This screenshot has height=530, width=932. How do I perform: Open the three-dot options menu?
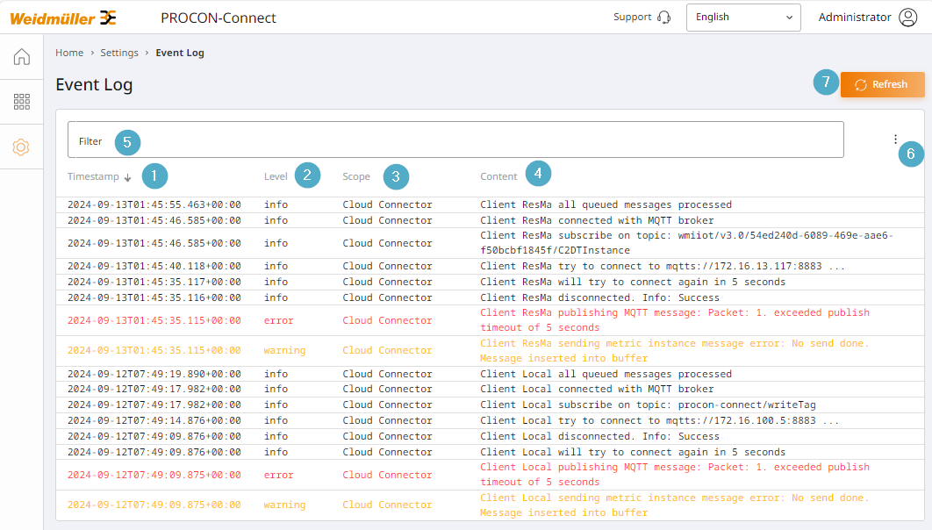895,140
